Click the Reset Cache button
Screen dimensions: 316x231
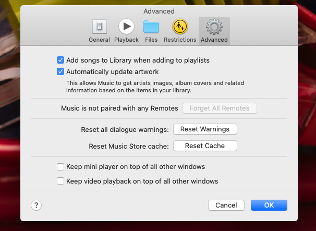click(205, 145)
